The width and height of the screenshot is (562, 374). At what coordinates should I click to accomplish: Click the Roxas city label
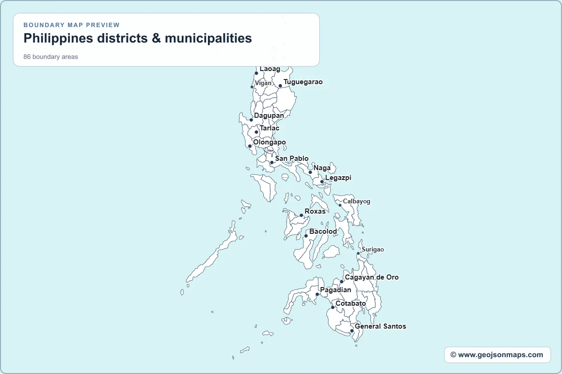tap(315, 211)
